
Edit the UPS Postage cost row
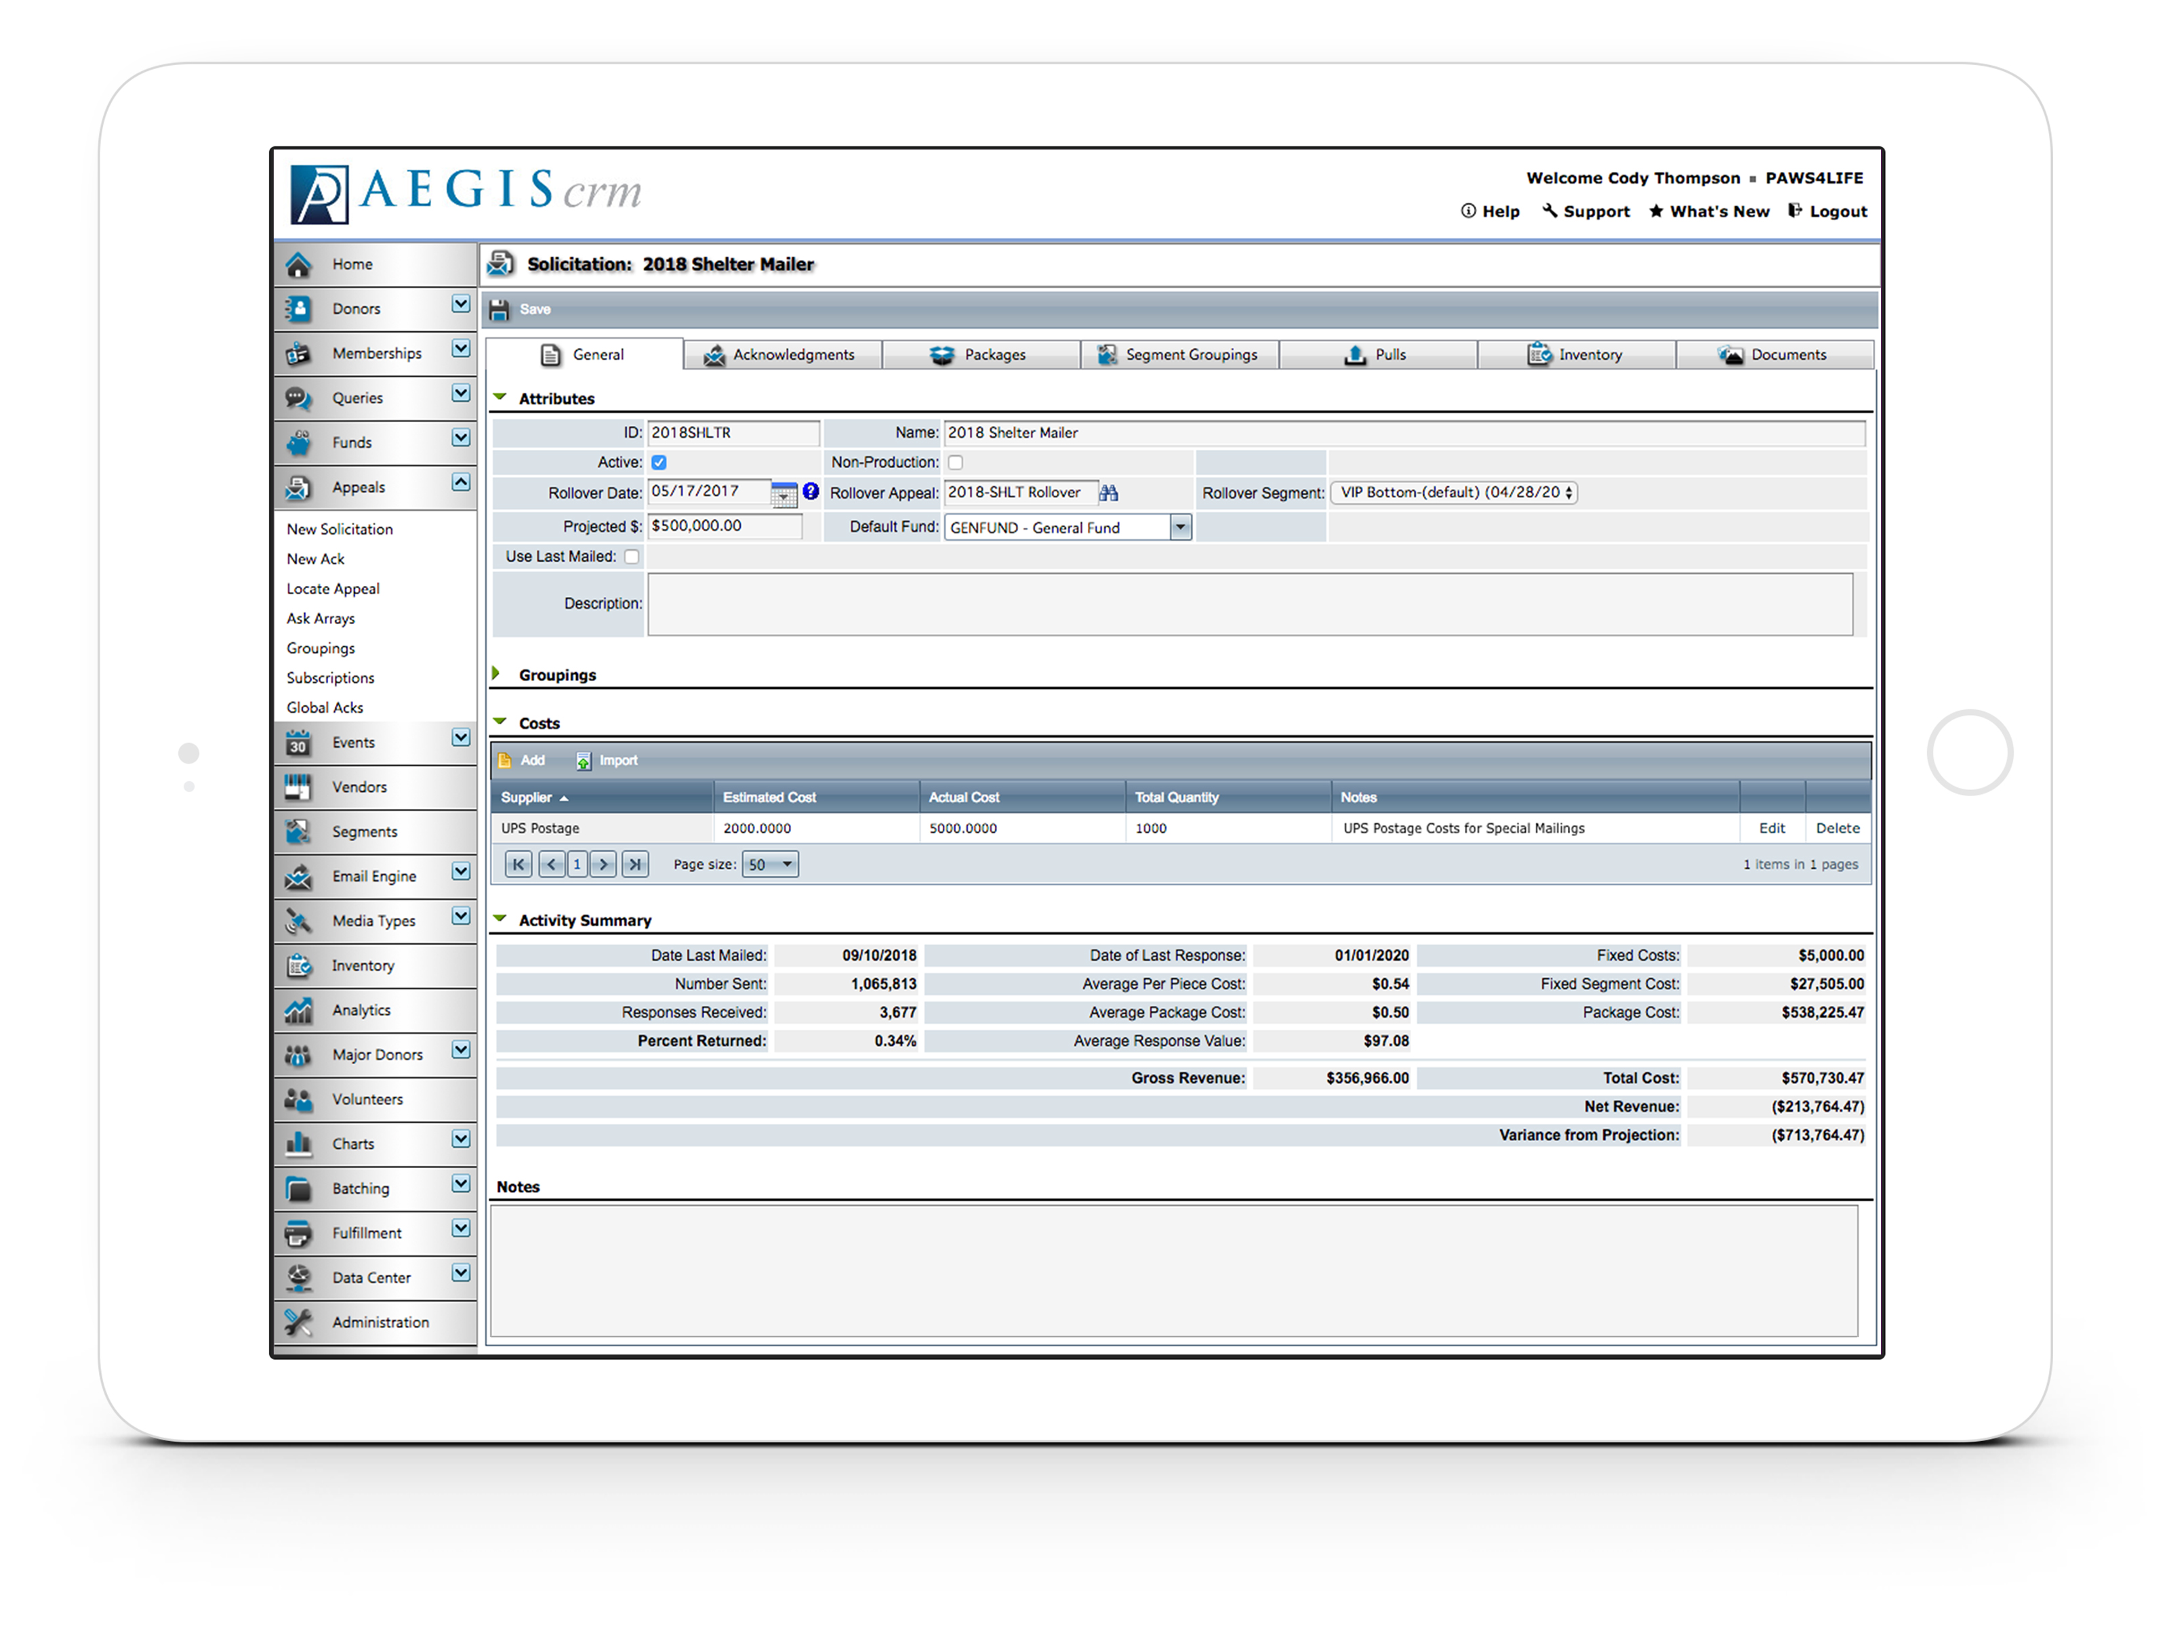1772,827
